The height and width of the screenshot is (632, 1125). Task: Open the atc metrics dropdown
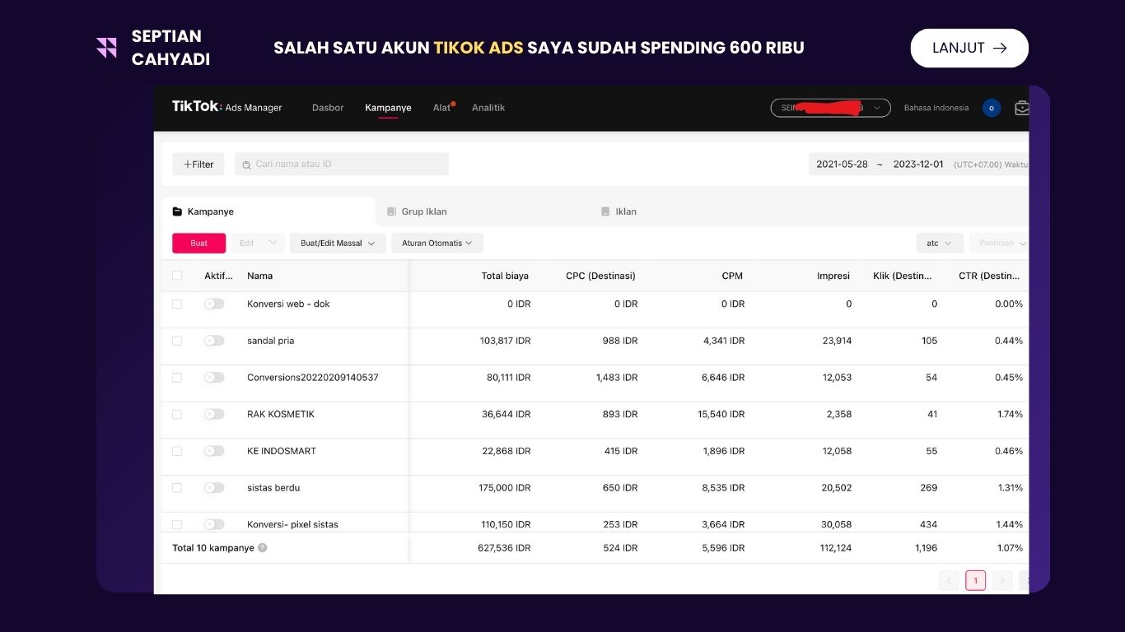click(x=939, y=243)
